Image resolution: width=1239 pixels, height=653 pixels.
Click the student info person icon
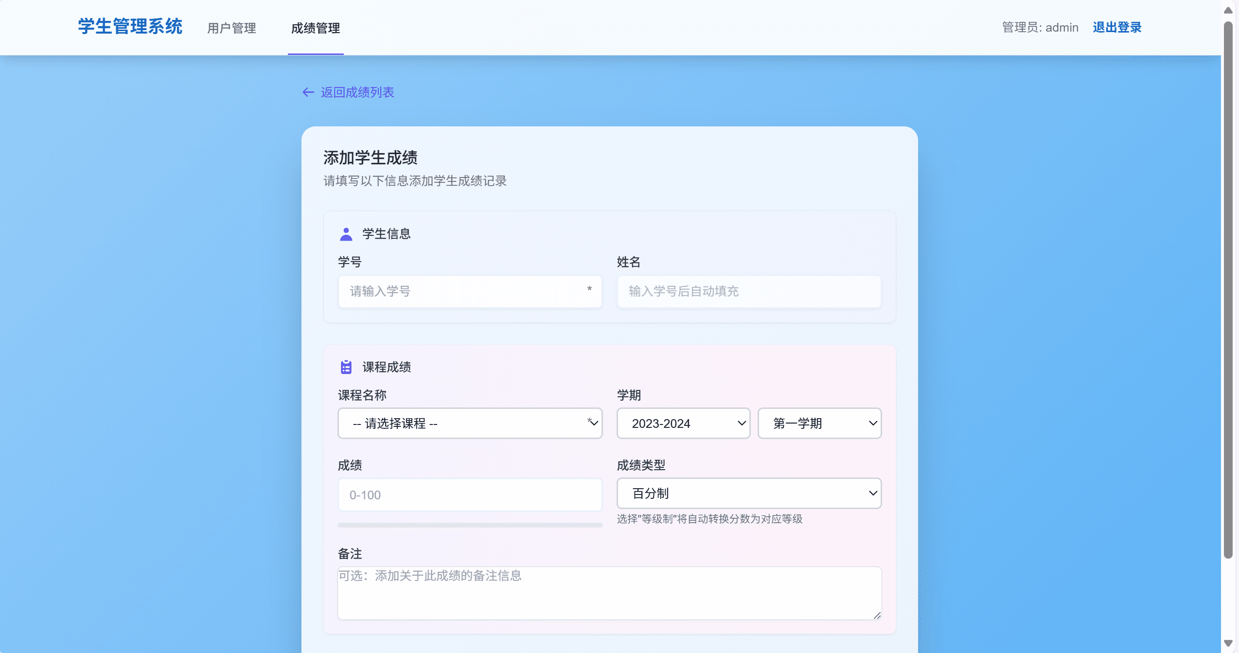click(x=346, y=234)
